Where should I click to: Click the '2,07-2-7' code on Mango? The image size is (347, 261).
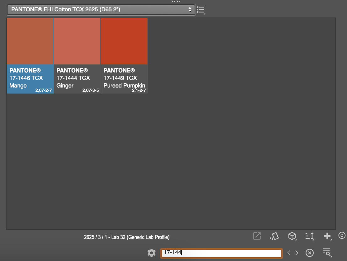pos(44,90)
